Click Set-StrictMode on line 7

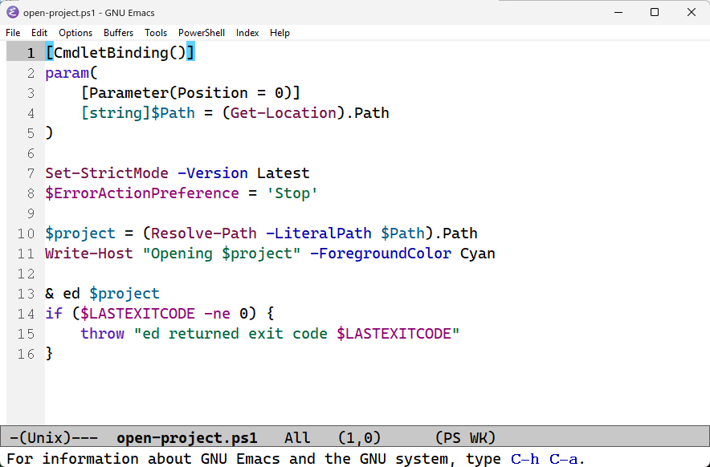tap(107, 173)
